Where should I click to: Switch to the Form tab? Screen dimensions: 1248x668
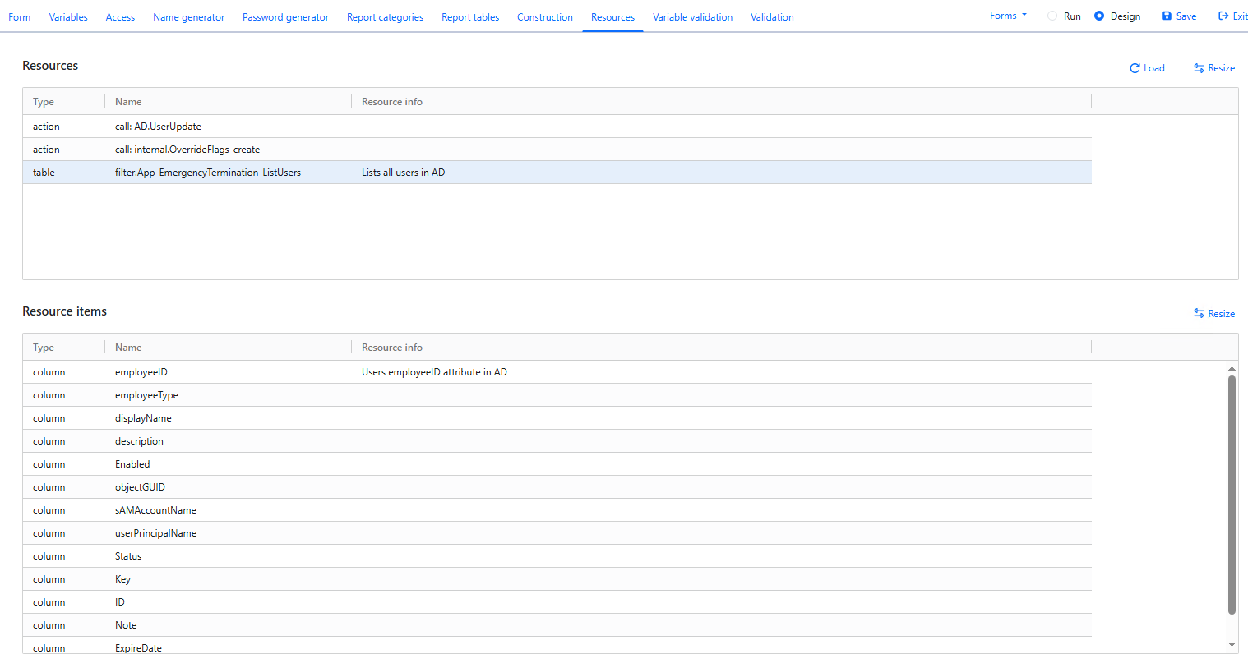[20, 17]
